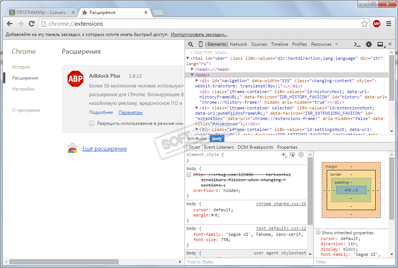Open DOM Breakpoints sidebar tab

coord(255,147)
